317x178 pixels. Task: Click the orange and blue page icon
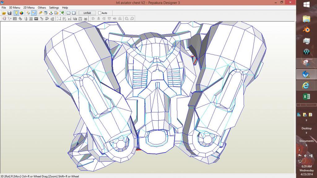click(x=56, y=13)
